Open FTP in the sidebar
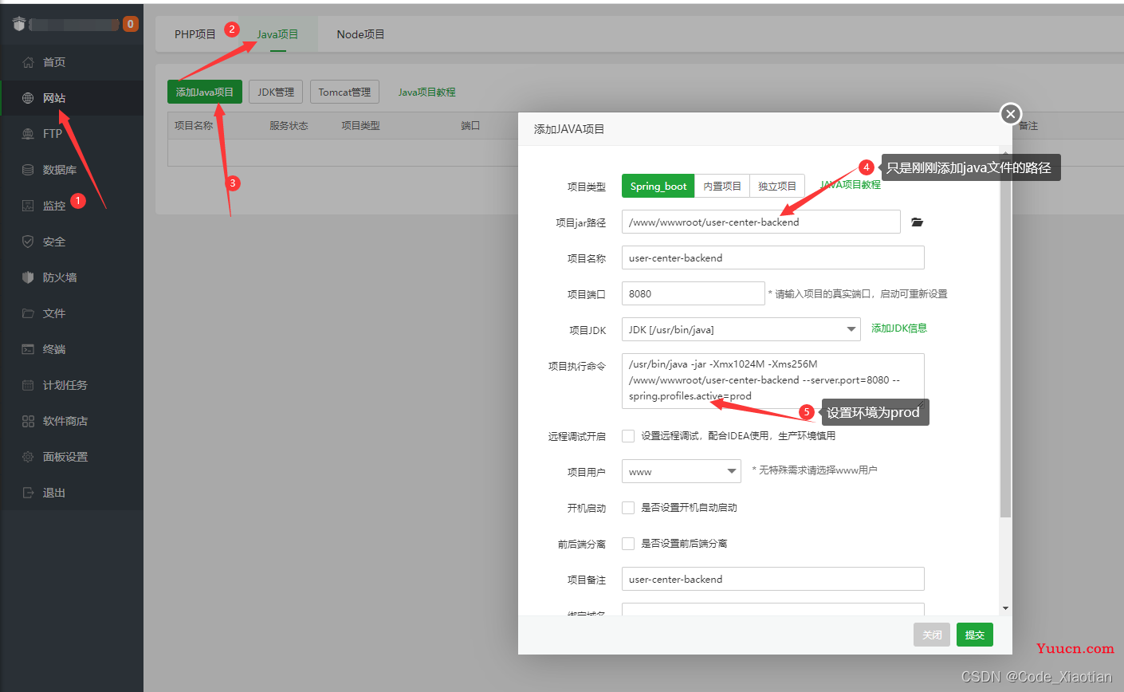Screen dimensions: 1124x692 pos(72,134)
